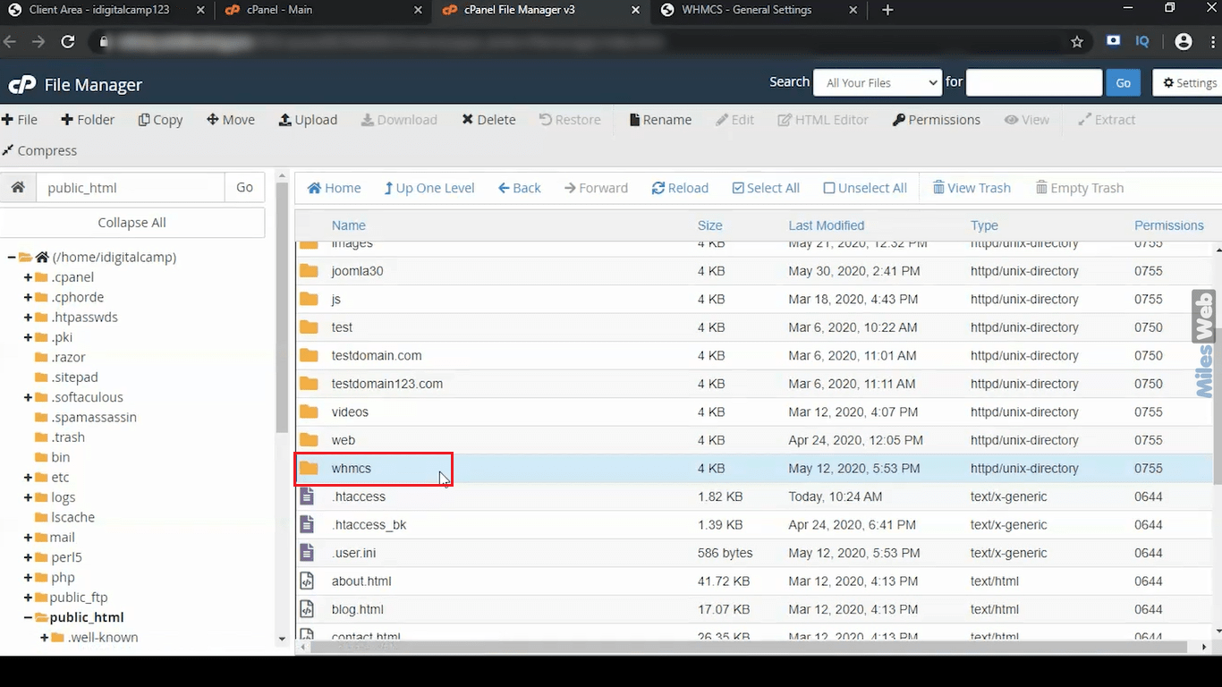
Task: Expand the etc tree folder
Action: (28, 478)
